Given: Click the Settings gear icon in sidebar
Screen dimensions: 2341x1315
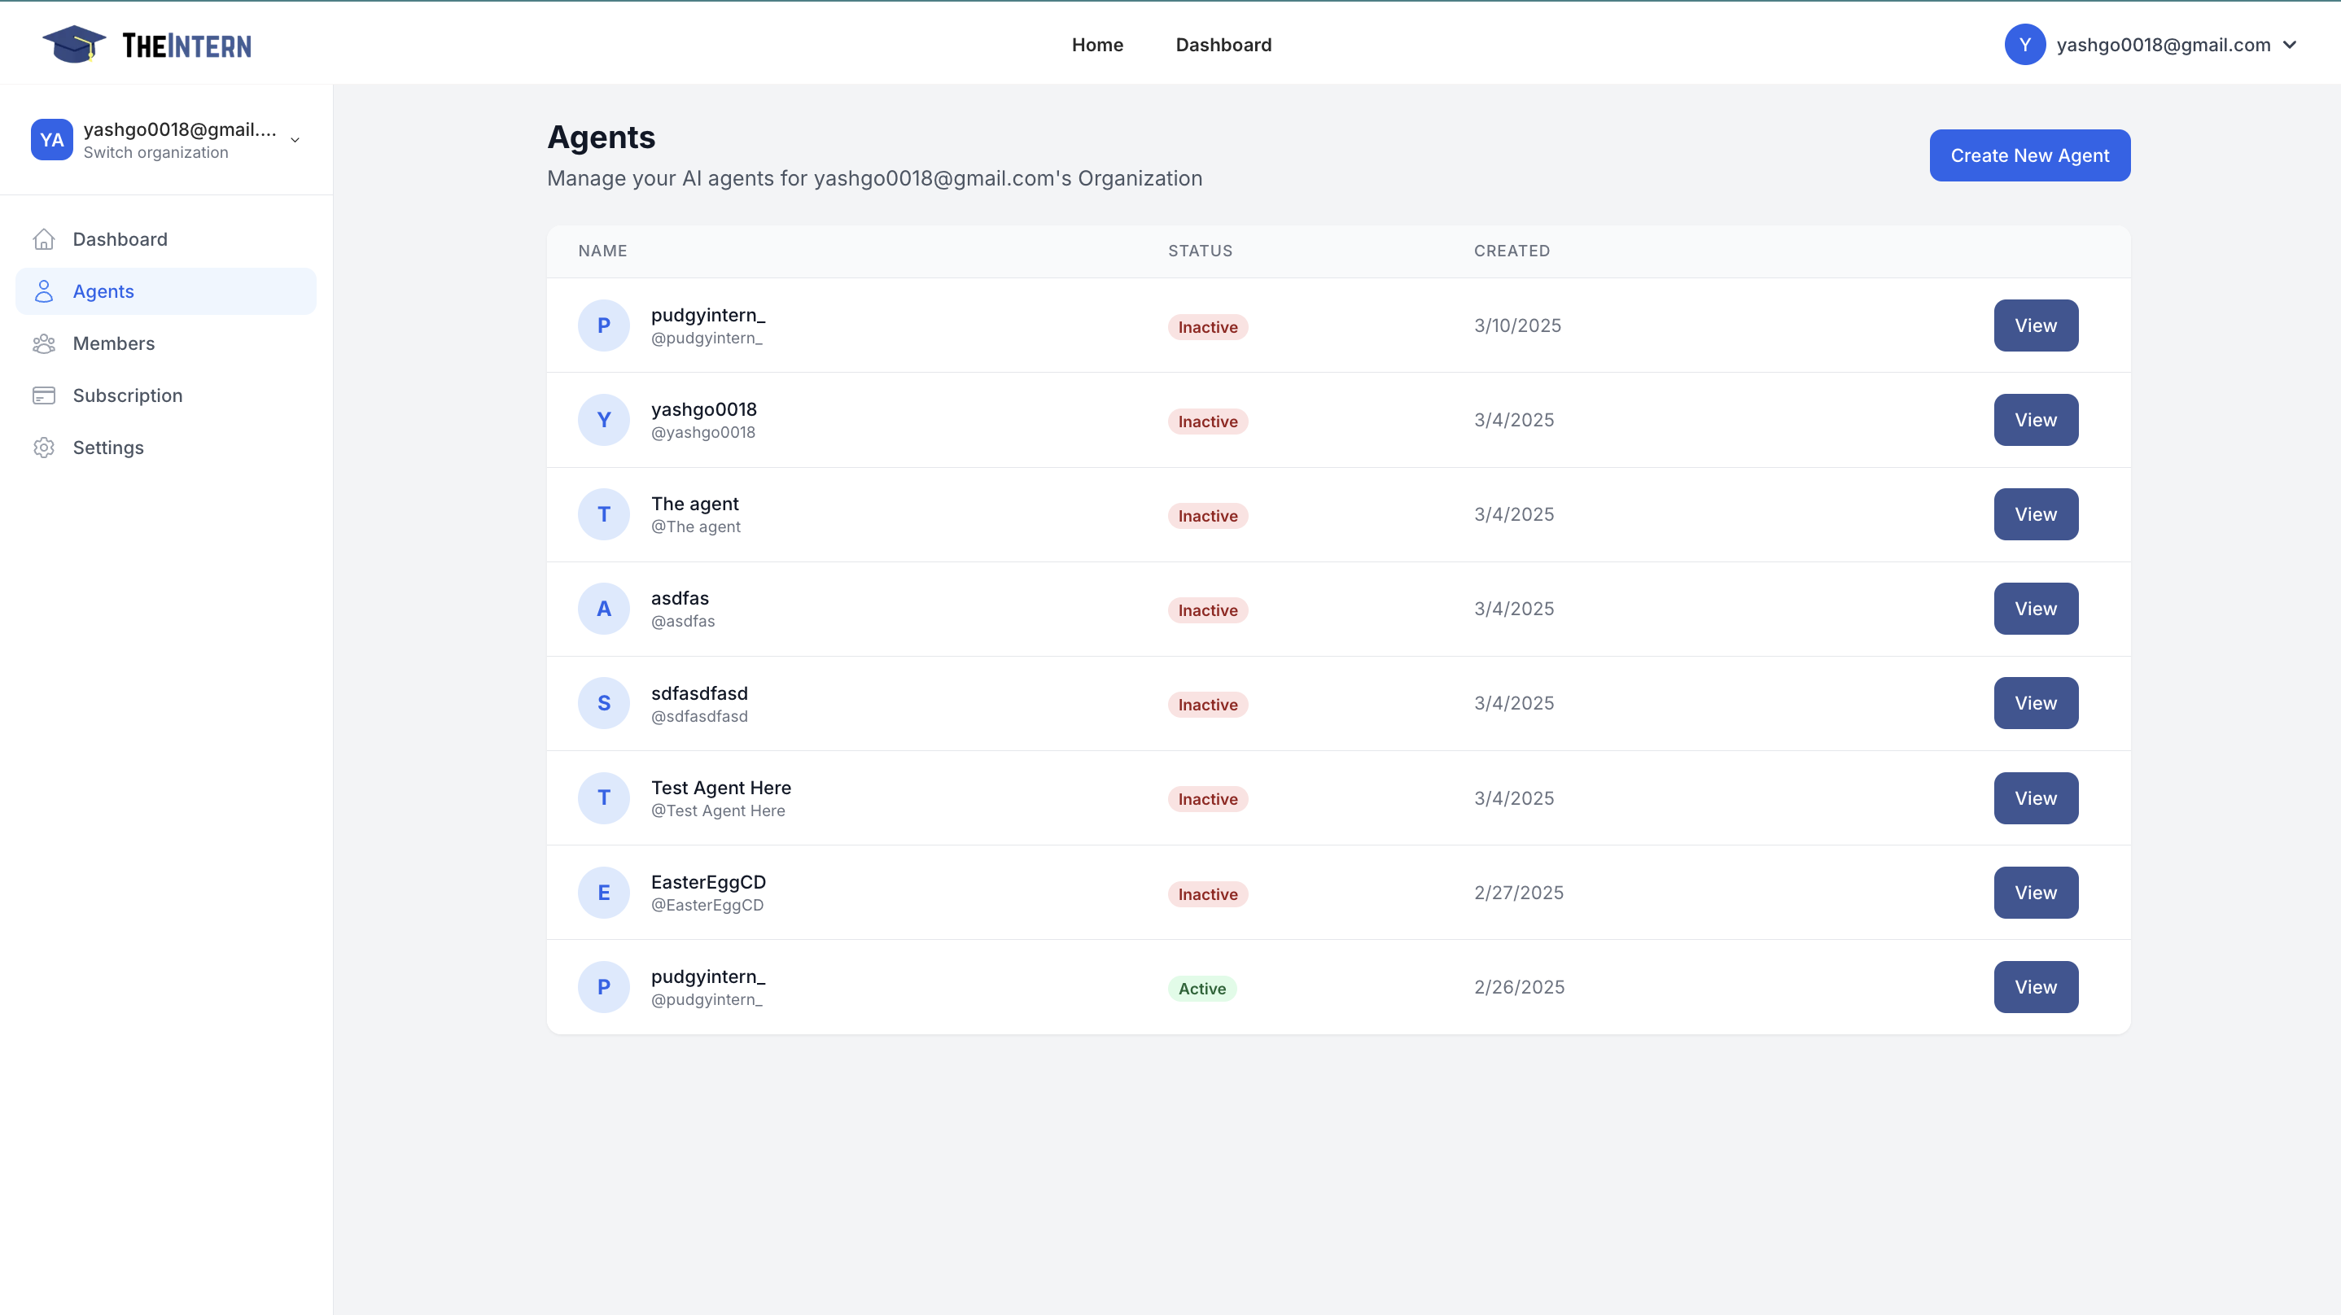Looking at the screenshot, I should tap(44, 448).
